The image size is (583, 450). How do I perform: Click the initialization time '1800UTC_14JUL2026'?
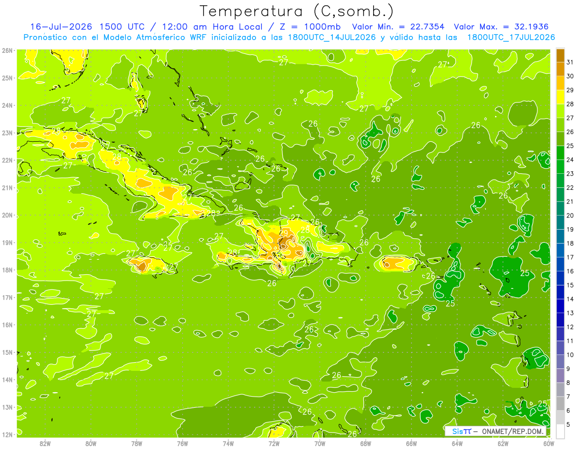click(x=332, y=37)
